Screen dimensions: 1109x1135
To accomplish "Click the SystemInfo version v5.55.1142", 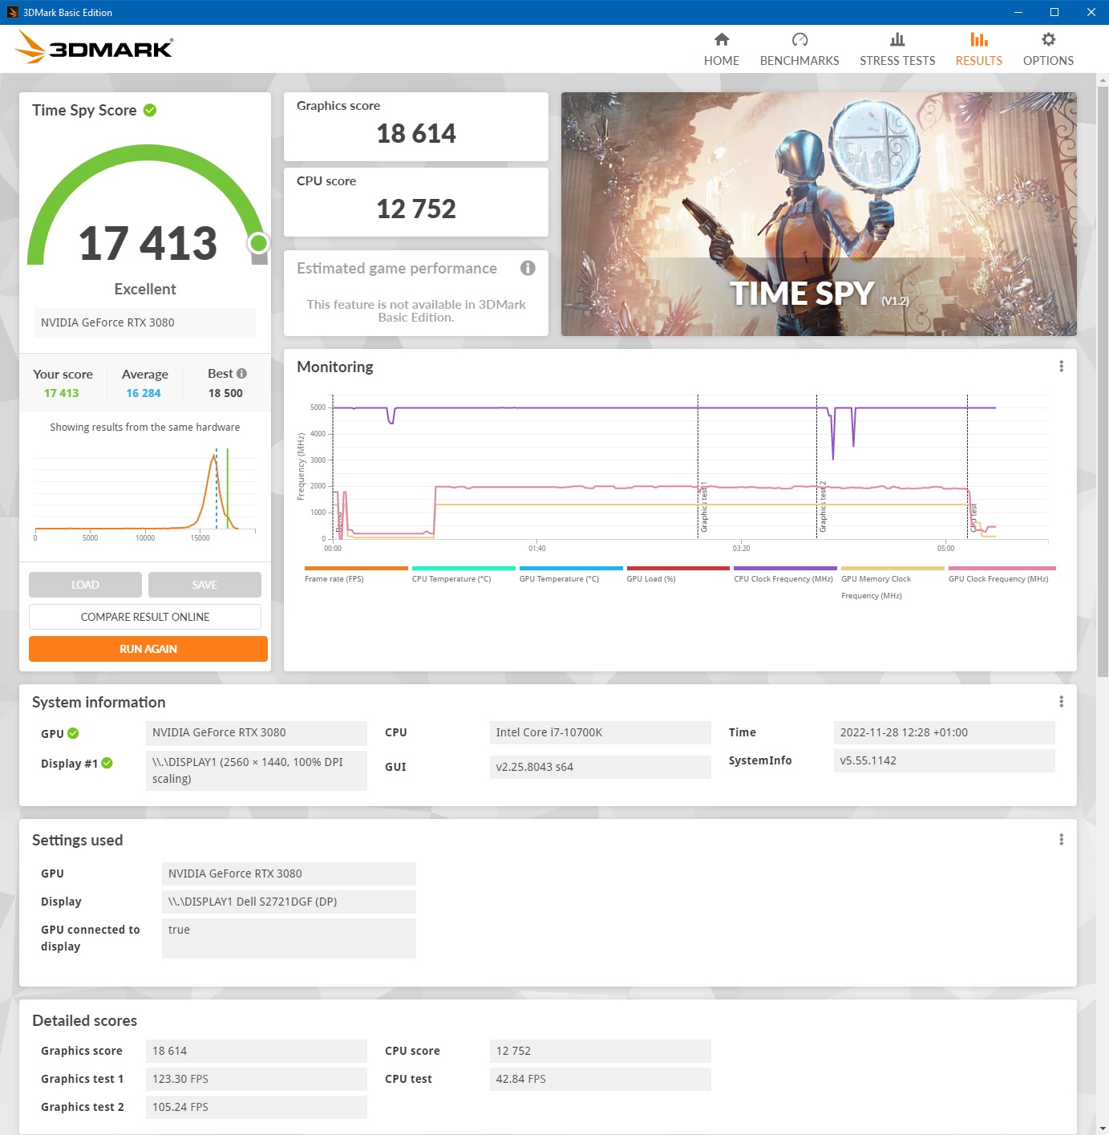I will point(945,760).
